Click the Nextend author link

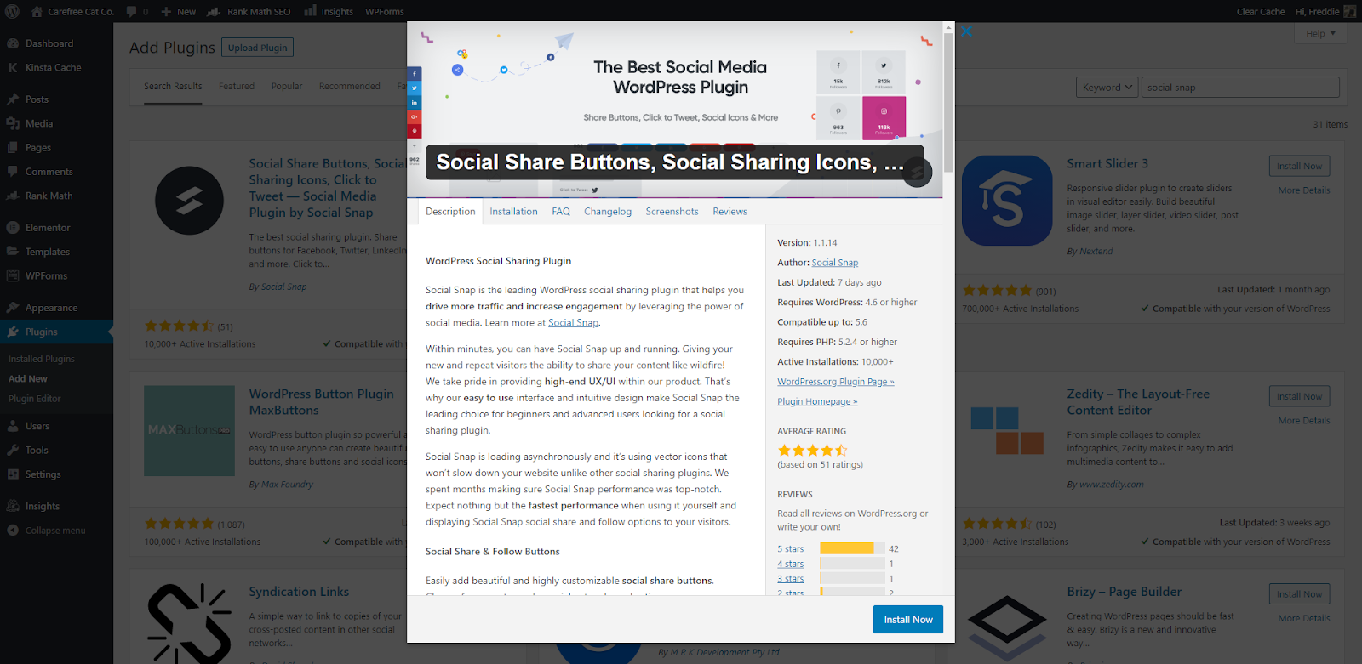pyautogui.click(x=1096, y=252)
